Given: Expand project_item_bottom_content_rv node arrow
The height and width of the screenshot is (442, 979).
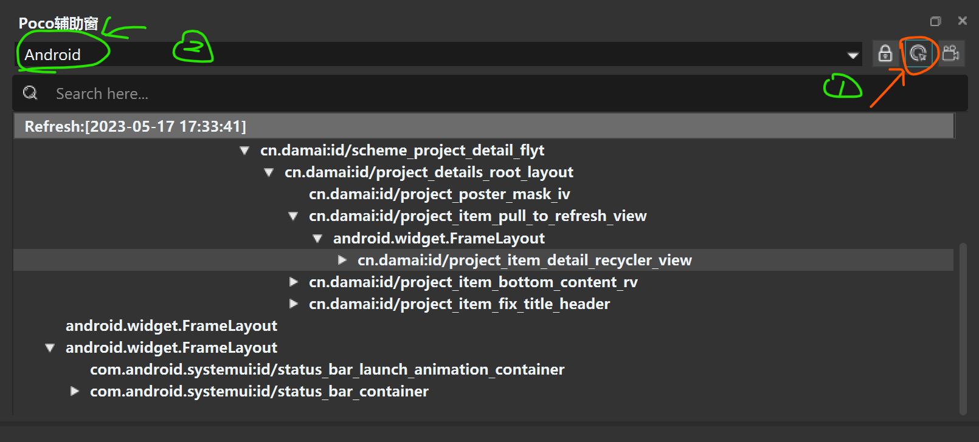Looking at the screenshot, I should [x=294, y=282].
